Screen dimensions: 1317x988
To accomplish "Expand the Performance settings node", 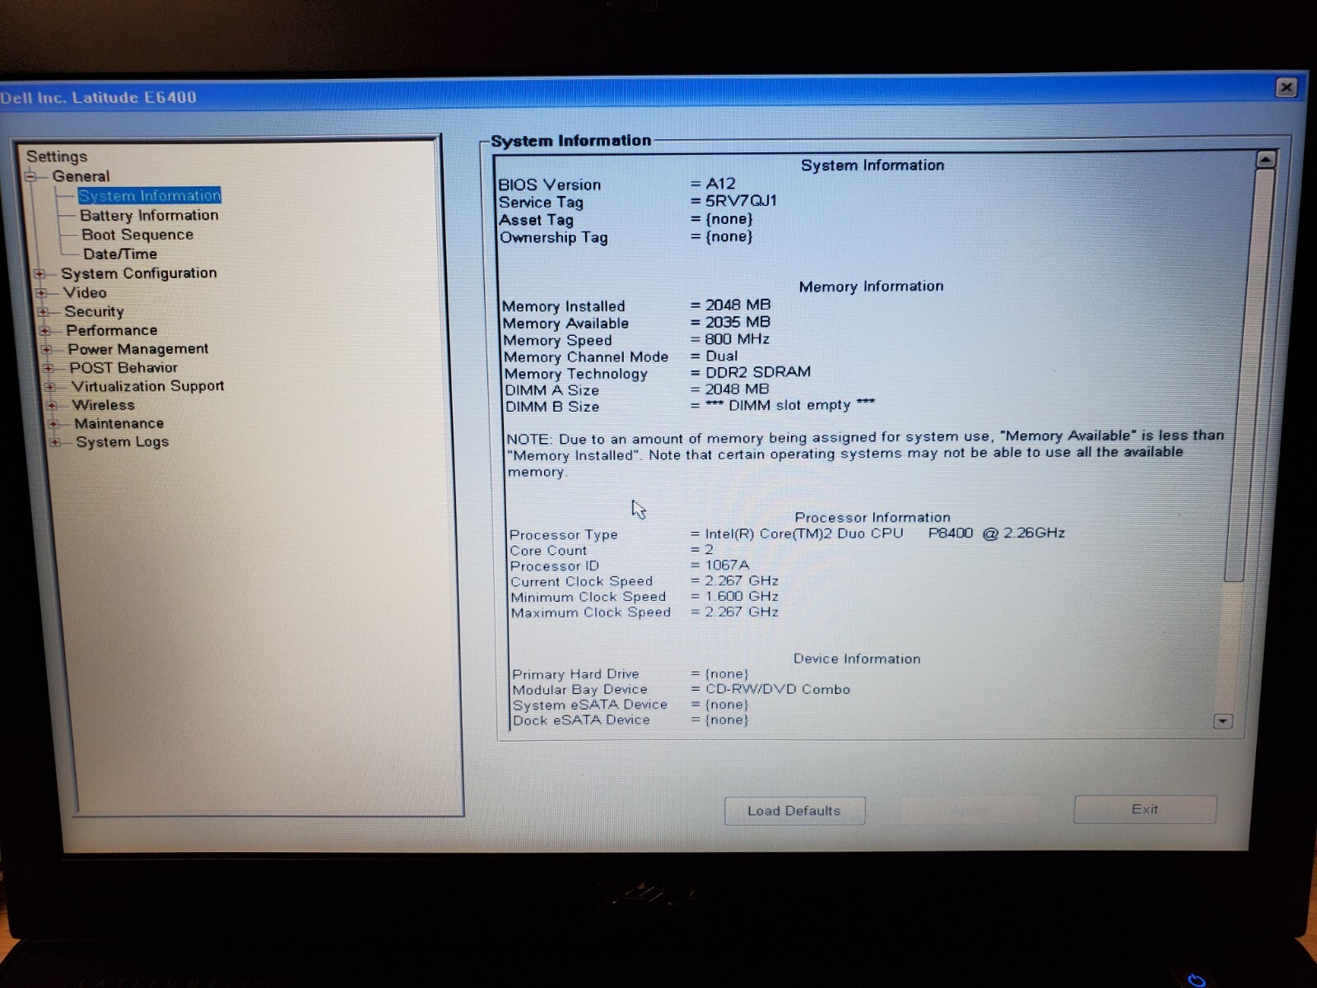I will click(45, 331).
